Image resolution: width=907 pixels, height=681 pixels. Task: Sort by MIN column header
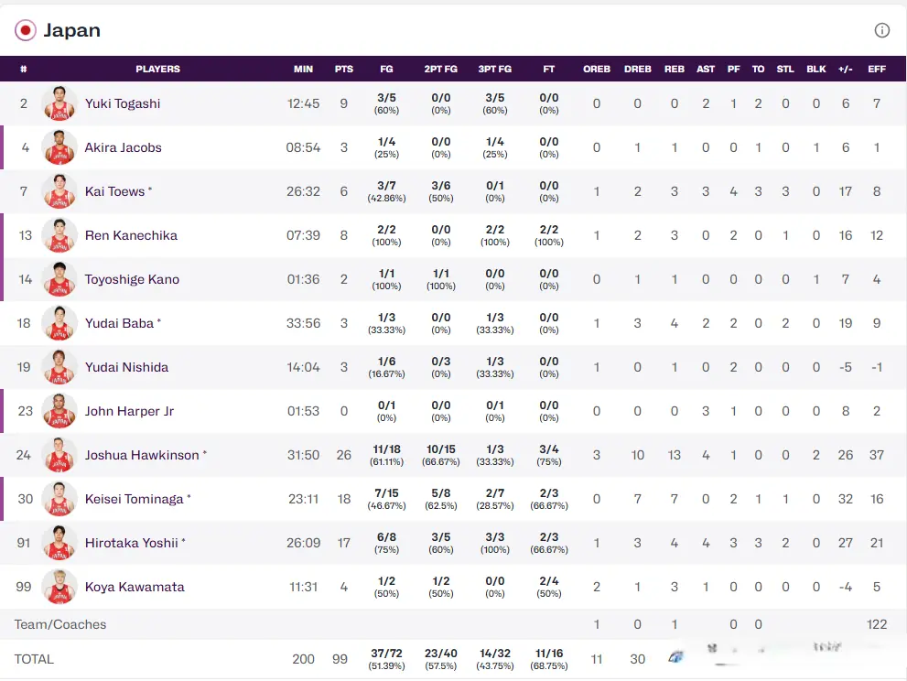[303, 69]
